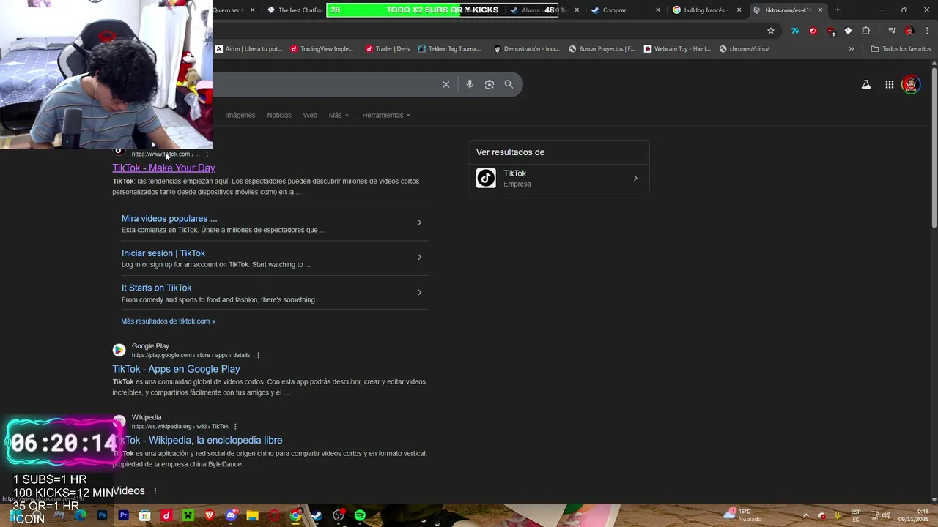Open Buscar Proyectos bookmark
The image size is (938, 527).
tap(602, 49)
